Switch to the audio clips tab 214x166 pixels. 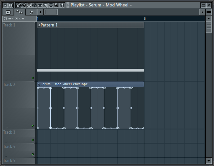click(x=8, y=12)
